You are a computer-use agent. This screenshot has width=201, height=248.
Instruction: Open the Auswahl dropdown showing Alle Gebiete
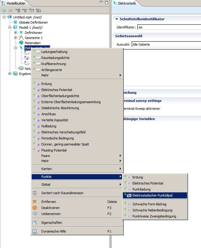click(x=166, y=44)
